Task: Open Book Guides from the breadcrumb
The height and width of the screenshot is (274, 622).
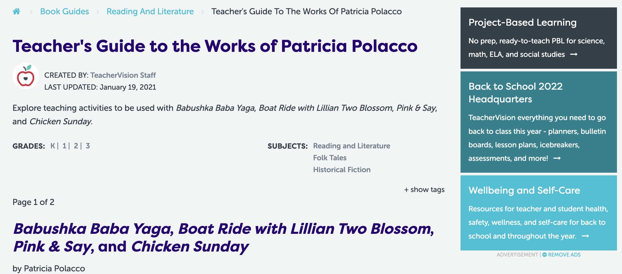Action: tap(64, 11)
